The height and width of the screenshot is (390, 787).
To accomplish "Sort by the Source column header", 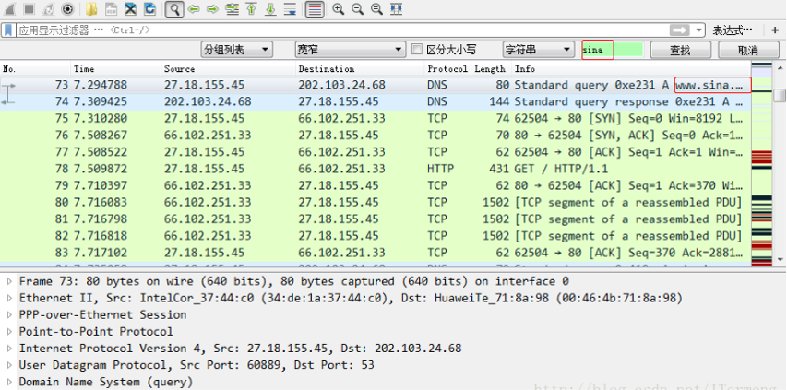I will 229,68.
